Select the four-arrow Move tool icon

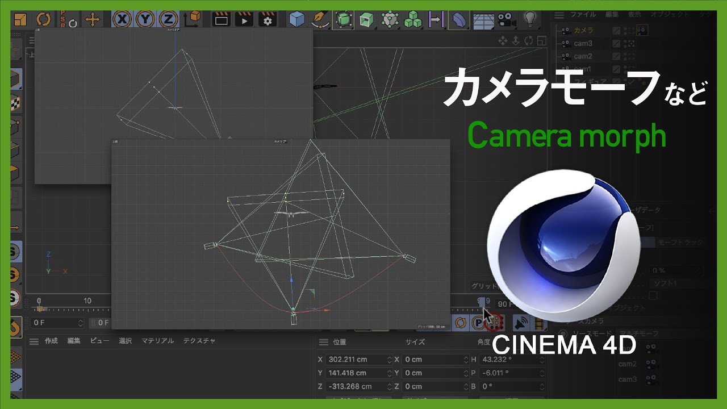pyautogui.click(x=92, y=20)
